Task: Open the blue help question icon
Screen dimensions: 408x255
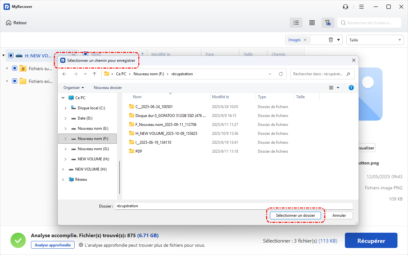Action: (x=351, y=88)
